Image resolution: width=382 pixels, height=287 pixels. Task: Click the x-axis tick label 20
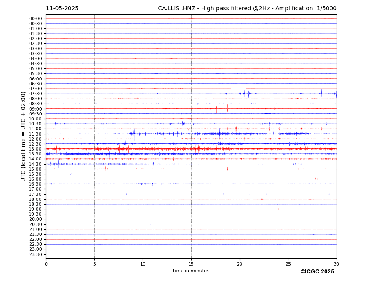tap(240, 264)
